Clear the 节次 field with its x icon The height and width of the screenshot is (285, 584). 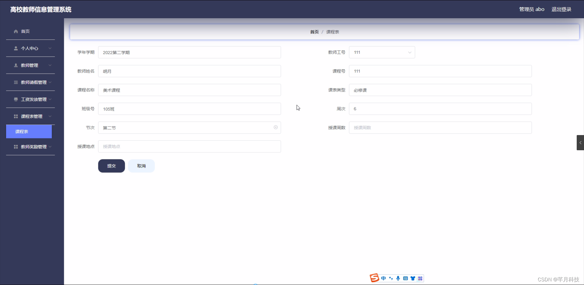[x=276, y=127]
